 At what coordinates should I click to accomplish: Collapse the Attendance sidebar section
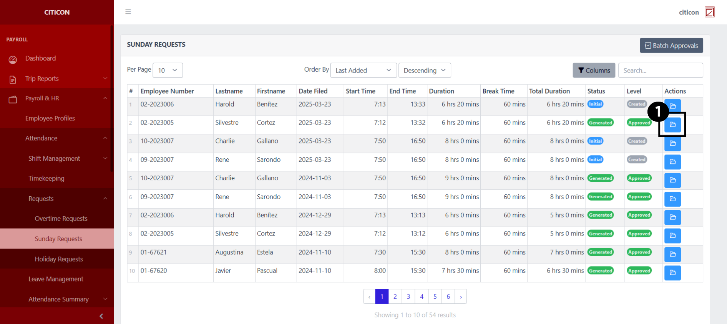[57, 138]
